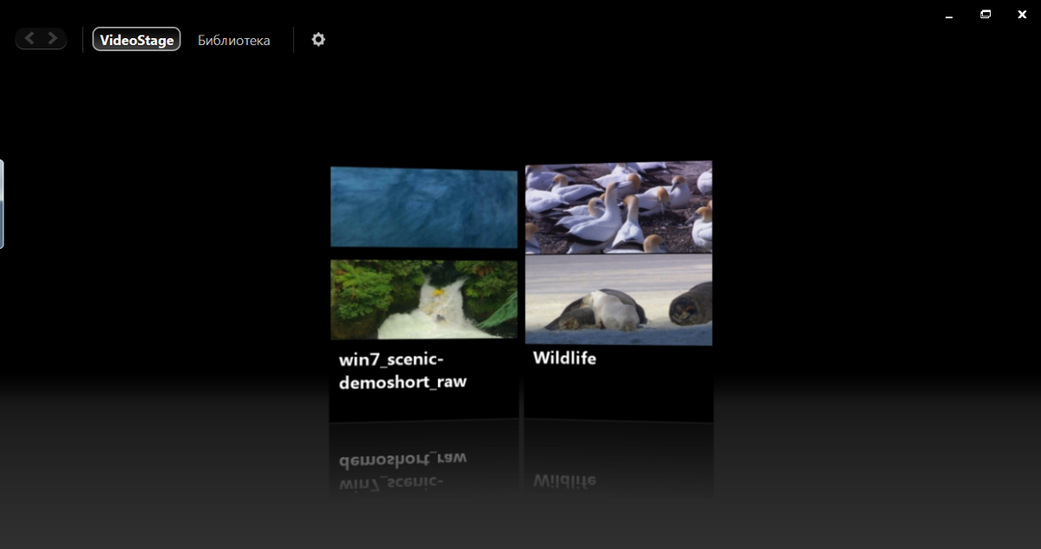
Task: Select the waterfall kayak thumbnail
Action: point(423,299)
